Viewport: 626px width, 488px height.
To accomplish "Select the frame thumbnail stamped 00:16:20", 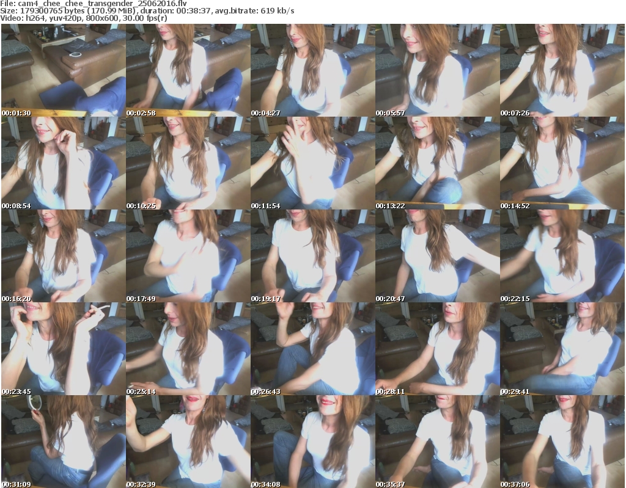I will (x=64, y=256).
